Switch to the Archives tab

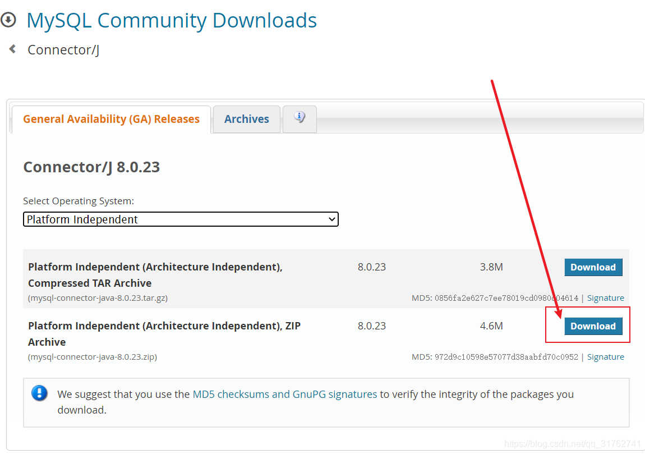coord(246,119)
